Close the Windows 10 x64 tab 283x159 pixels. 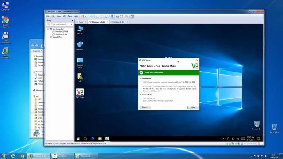pyautogui.click(x=107, y=22)
